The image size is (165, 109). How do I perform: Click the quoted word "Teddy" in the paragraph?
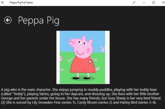18,94
